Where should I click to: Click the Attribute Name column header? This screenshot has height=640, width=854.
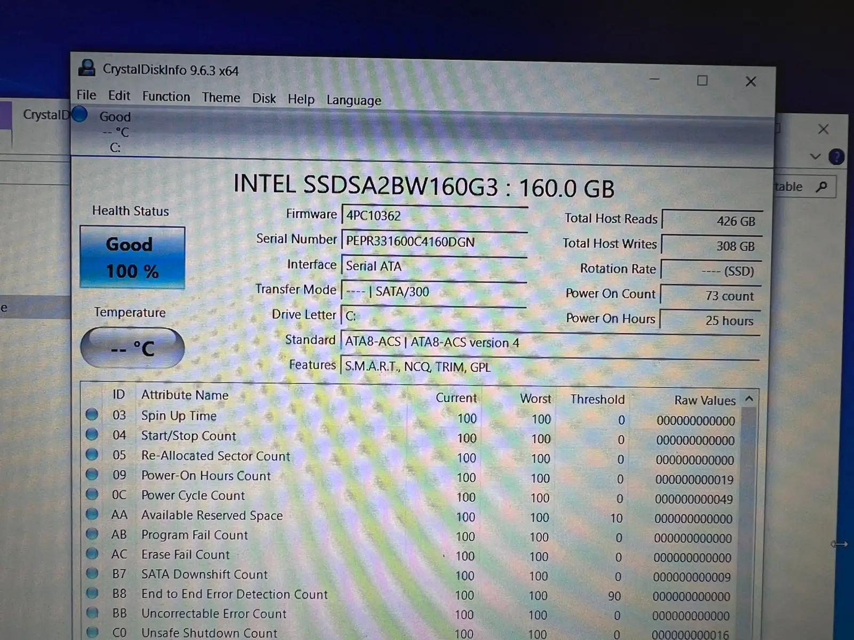pos(185,395)
